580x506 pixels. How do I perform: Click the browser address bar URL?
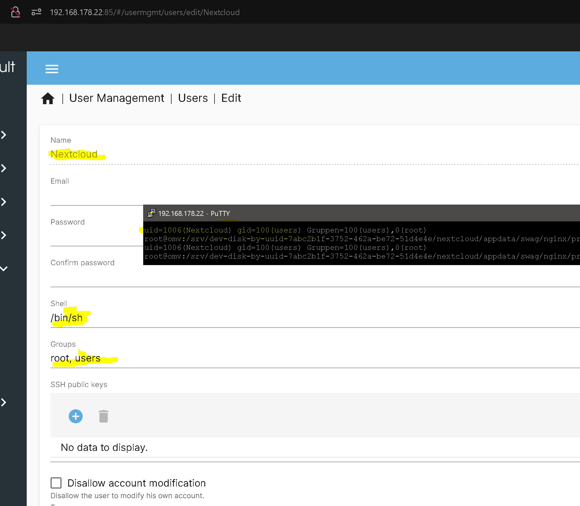145,12
